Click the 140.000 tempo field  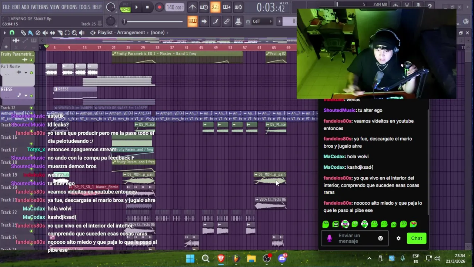[x=174, y=7]
